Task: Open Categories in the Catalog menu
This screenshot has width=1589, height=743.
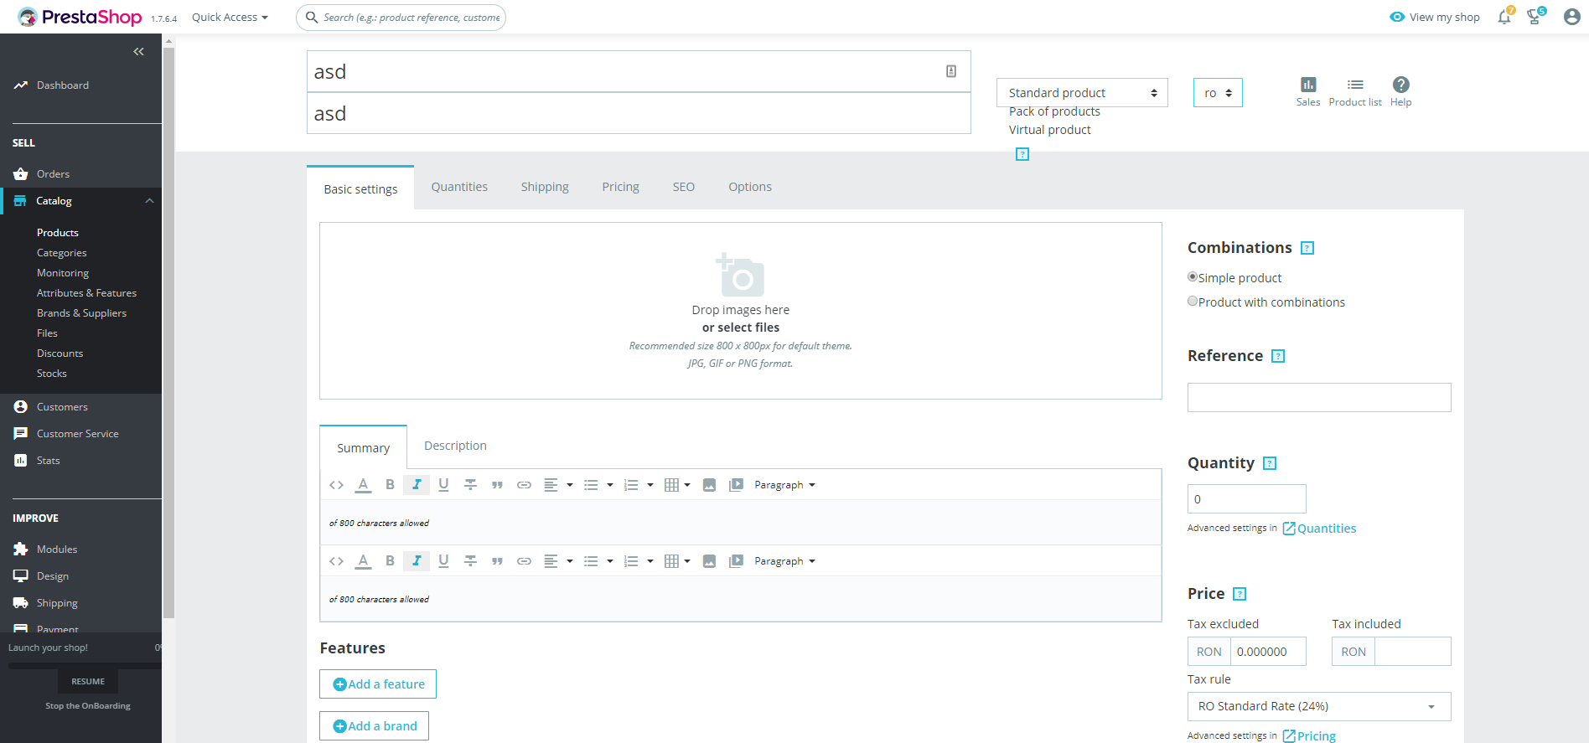Action: pyautogui.click(x=62, y=253)
